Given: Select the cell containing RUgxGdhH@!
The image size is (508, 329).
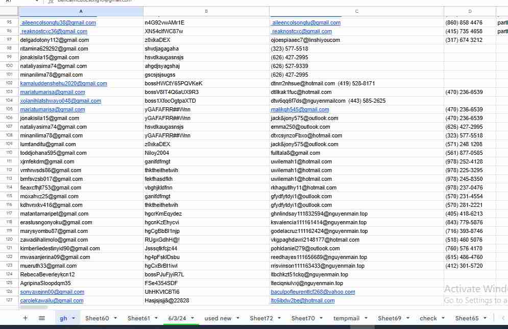Looking at the screenshot, I should point(206,240).
